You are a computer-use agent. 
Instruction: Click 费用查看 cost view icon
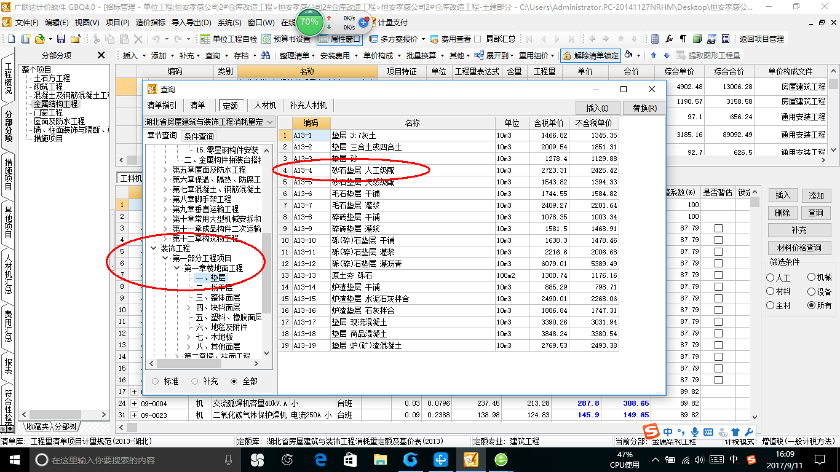(x=451, y=39)
